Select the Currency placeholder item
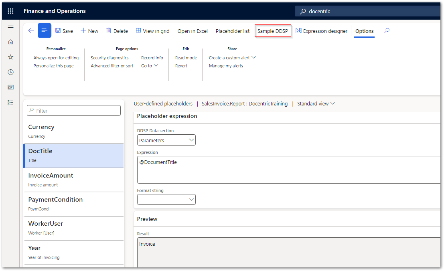 pos(74,131)
